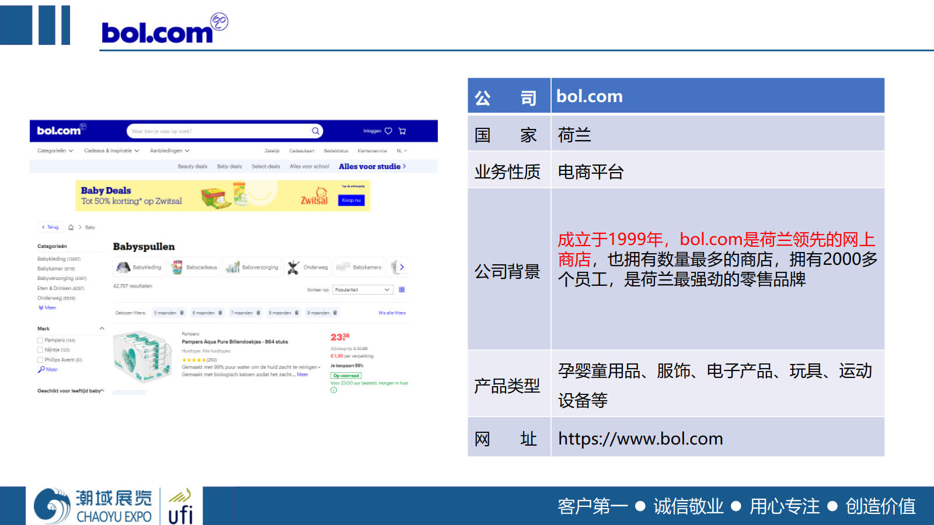Screen dimensions: 934x525
Task: Open the Klantenservice menu link
Action: click(x=372, y=151)
